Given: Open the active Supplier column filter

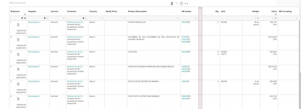Looking at the screenshot, I should (x=45, y=18).
